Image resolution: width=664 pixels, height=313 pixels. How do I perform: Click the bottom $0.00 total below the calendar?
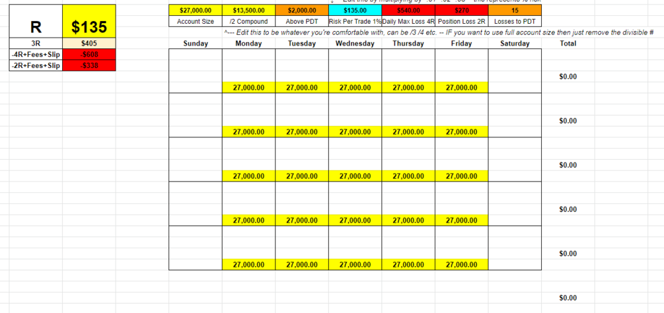click(568, 298)
